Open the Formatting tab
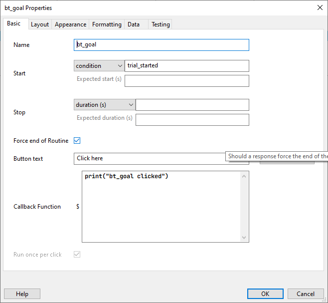 (x=107, y=24)
